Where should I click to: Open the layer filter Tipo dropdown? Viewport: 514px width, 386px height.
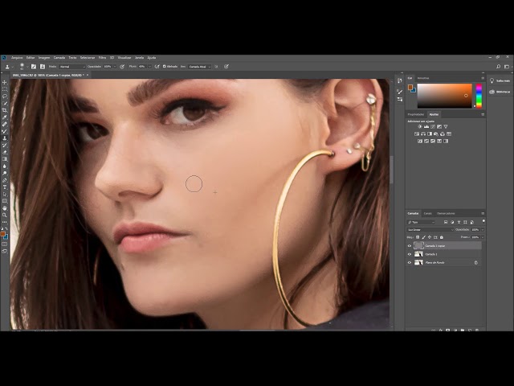[421, 222]
